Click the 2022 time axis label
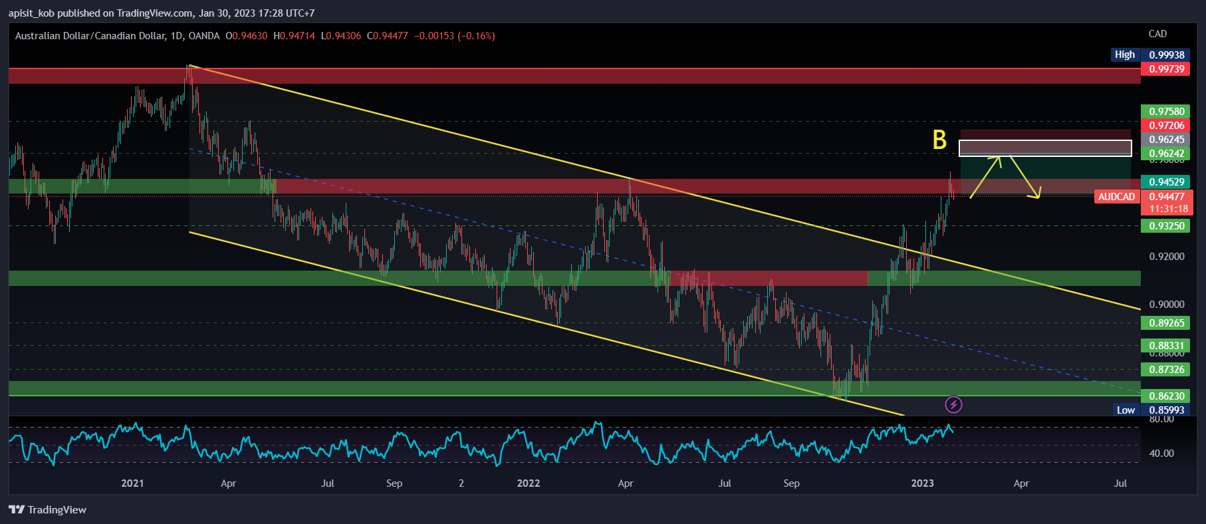Image resolution: width=1206 pixels, height=524 pixels. [x=529, y=483]
